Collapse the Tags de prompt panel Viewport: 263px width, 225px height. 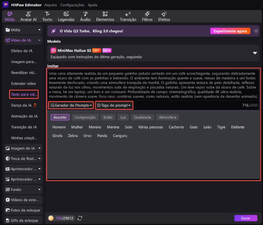pyautogui.click(x=114, y=105)
